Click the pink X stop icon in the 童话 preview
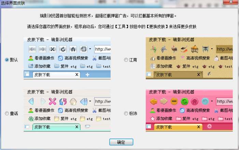Viewport: 239px width, 150px height. 53,101
